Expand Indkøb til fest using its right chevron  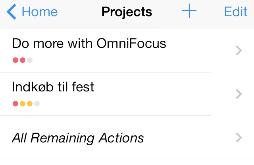[239, 94]
